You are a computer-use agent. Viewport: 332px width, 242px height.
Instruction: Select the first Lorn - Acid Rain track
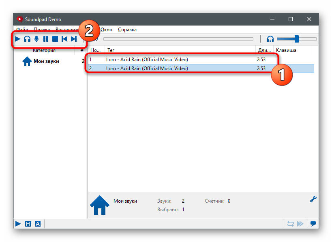[x=147, y=59]
